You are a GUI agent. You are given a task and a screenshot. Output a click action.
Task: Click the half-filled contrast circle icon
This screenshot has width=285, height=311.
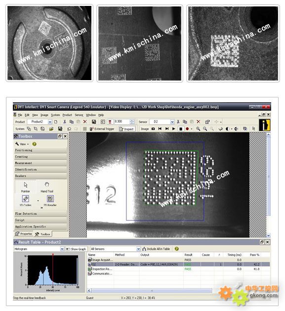tap(228, 129)
